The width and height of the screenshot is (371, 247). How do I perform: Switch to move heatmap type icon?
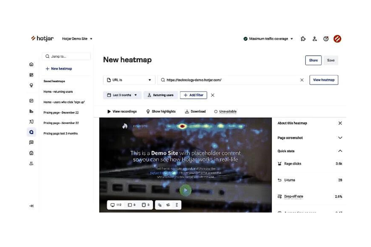(168, 205)
